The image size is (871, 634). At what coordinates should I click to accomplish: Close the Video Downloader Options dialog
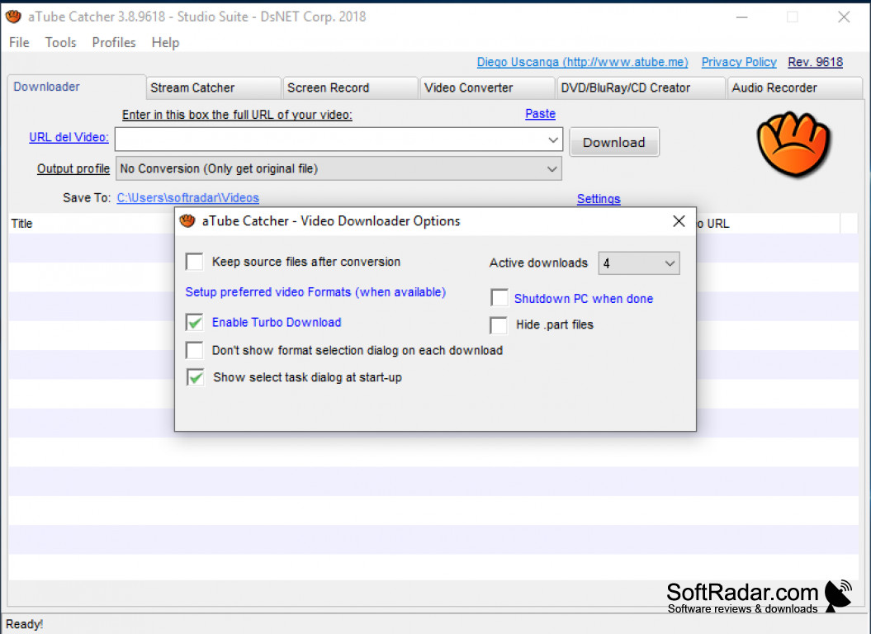679,221
